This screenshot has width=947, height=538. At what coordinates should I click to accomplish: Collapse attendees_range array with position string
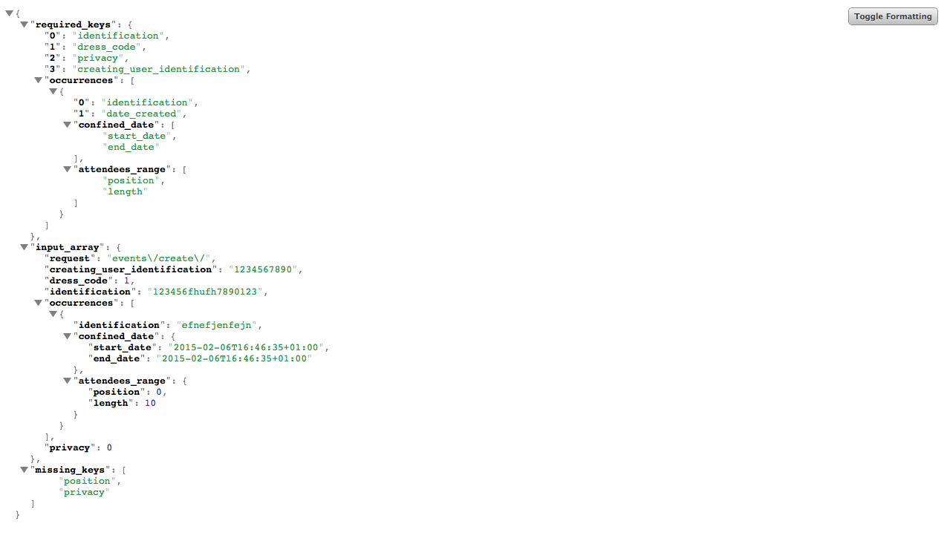(68, 169)
